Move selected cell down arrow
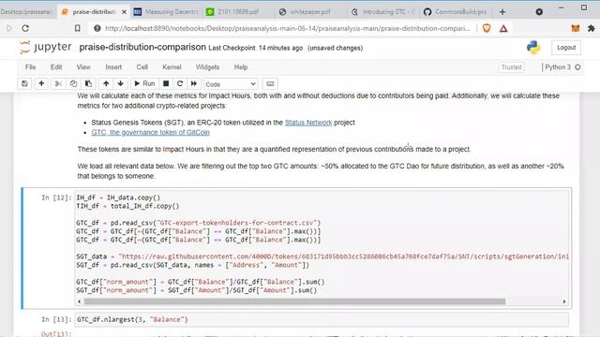This screenshot has width=600, height=337. [121, 83]
